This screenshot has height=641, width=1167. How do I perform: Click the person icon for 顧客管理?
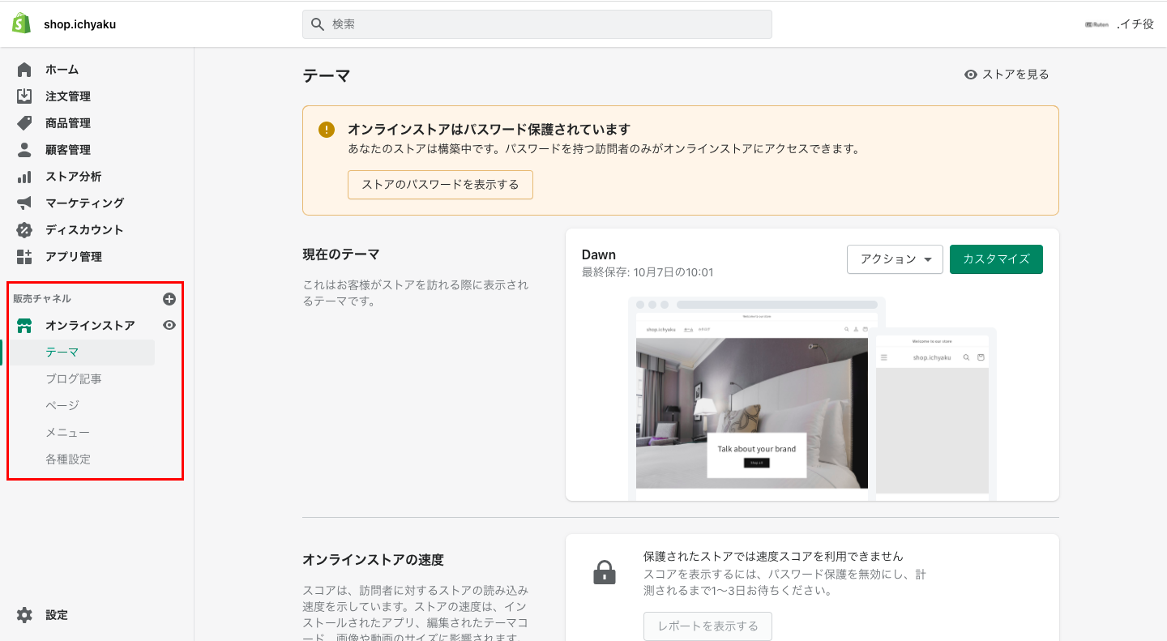tap(24, 150)
